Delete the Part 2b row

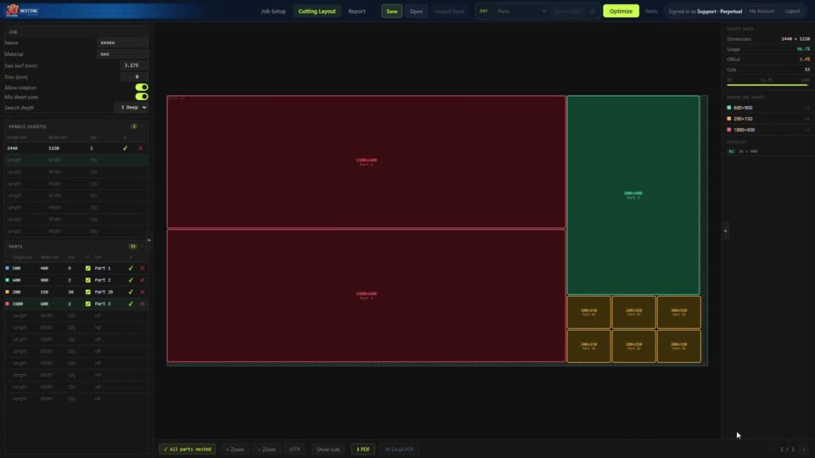pos(143,293)
